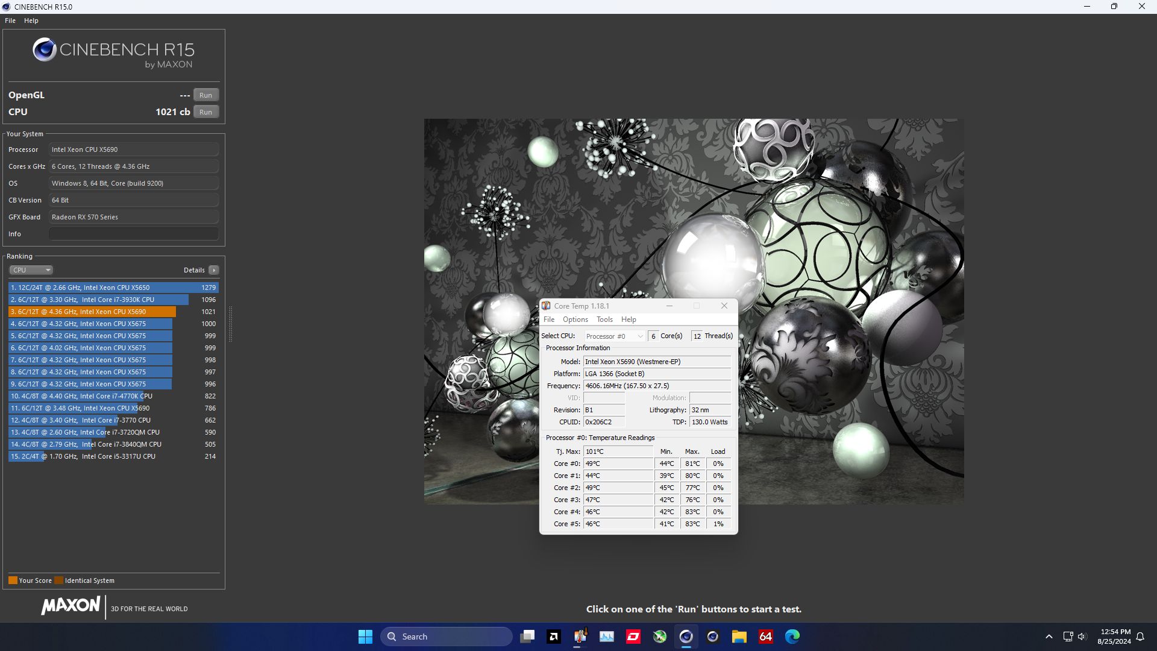Select highlighted ranking row Xeon X5690 1021
Viewport: 1157px width, 651px height.
coord(113,312)
